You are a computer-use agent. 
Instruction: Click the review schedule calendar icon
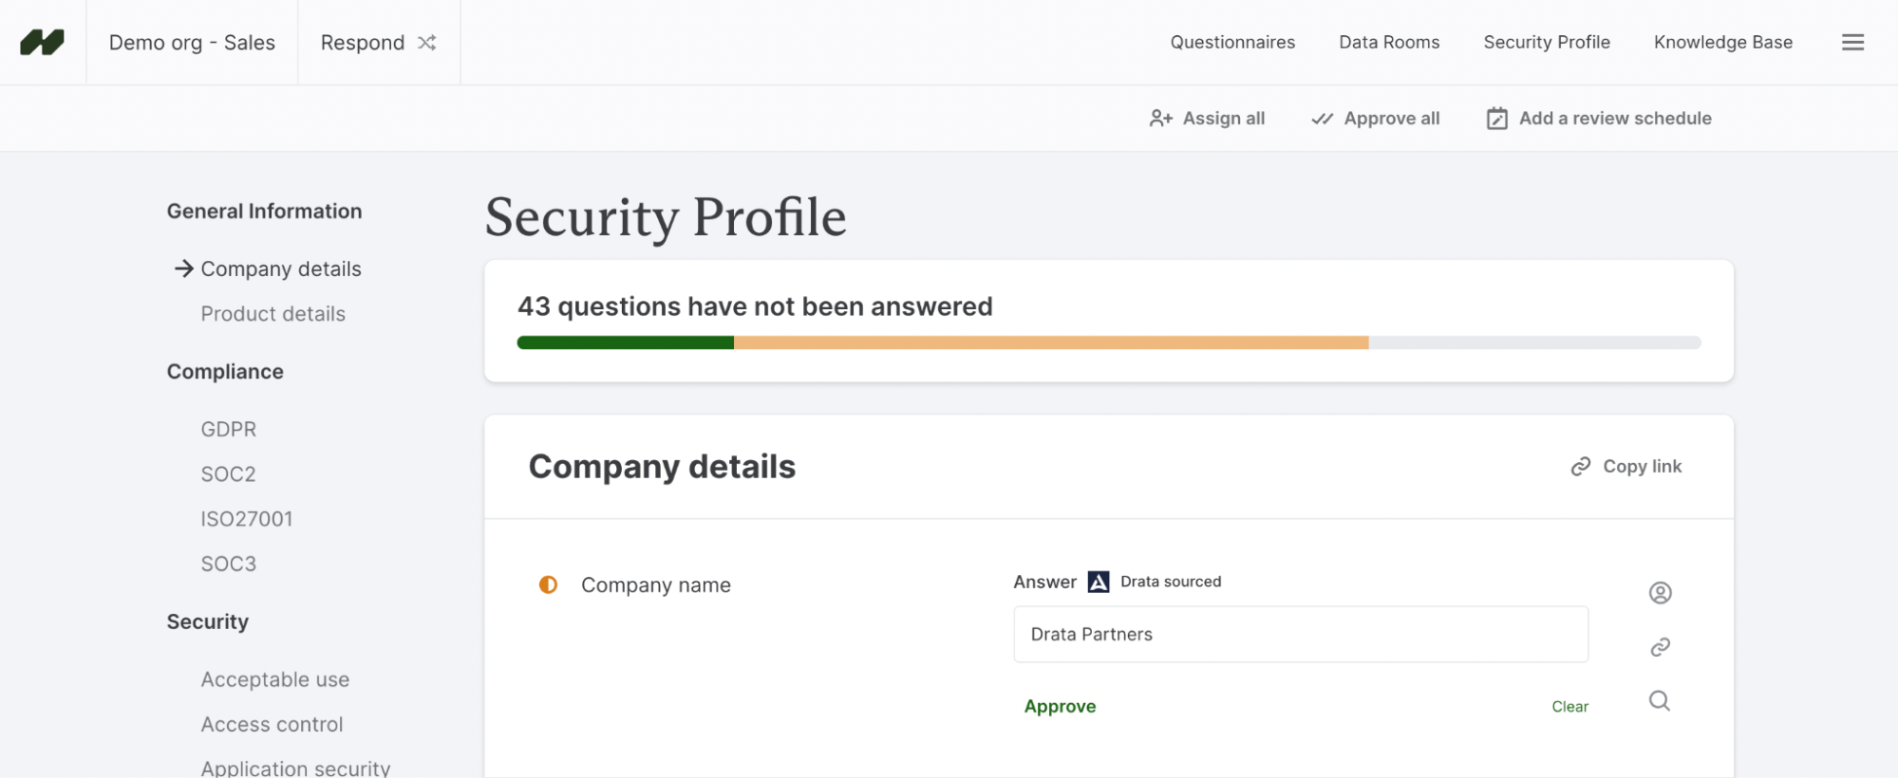[1496, 119]
